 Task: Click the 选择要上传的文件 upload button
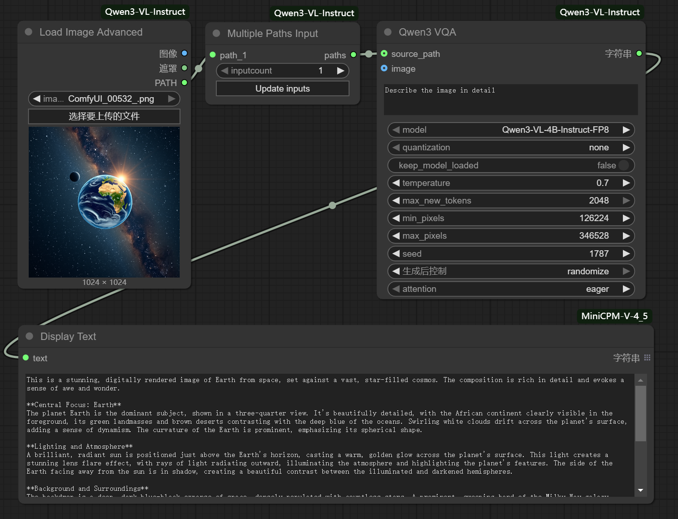[104, 116]
